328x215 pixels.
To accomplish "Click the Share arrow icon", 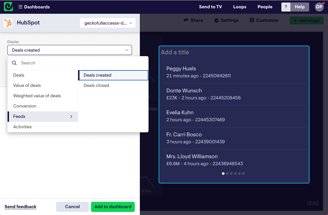I will click(186, 20).
